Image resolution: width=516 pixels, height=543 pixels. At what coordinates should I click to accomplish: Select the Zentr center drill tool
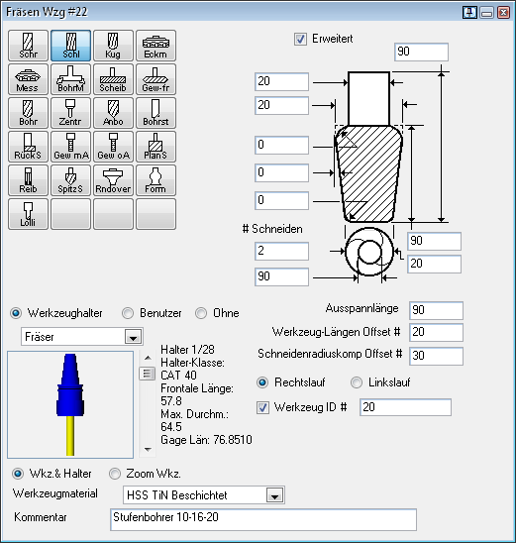[x=70, y=113]
